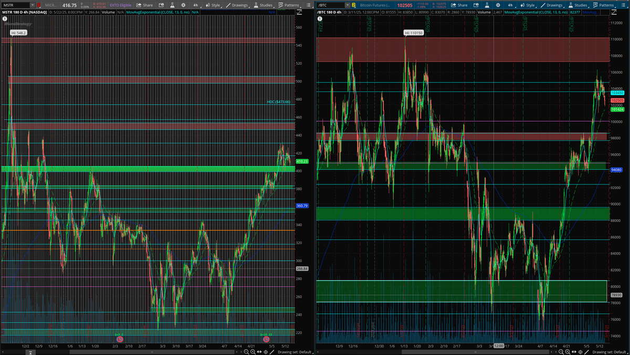
Task: Open the list menu icon on /BTC toolbar
Action: pyautogui.click(x=623, y=5)
